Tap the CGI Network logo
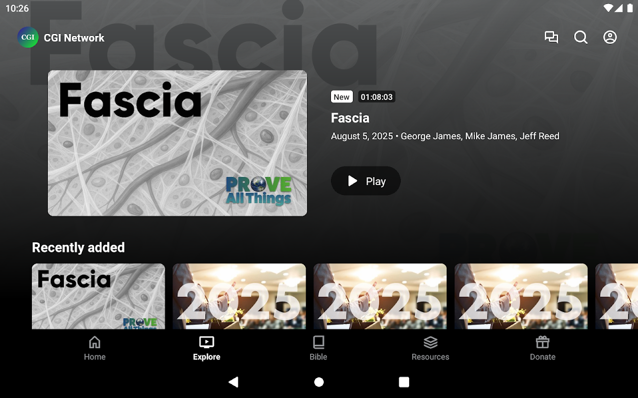The width and height of the screenshot is (638, 398). (x=28, y=37)
